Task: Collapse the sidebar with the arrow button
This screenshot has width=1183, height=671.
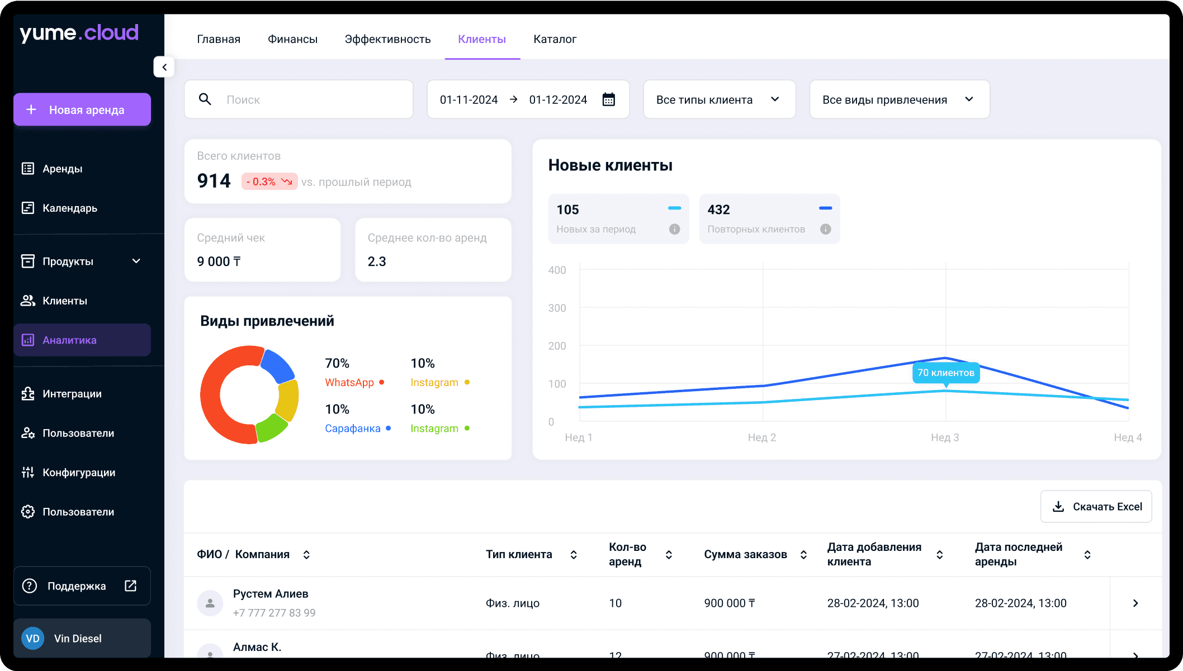Action: (164, 67)
